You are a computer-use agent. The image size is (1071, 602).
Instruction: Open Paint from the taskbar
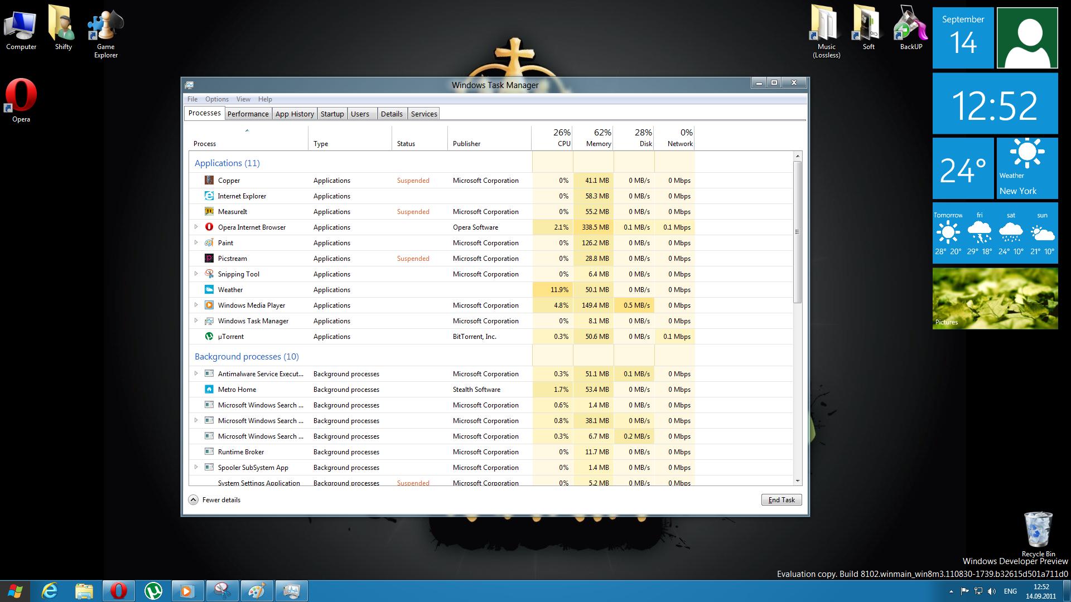257,591
